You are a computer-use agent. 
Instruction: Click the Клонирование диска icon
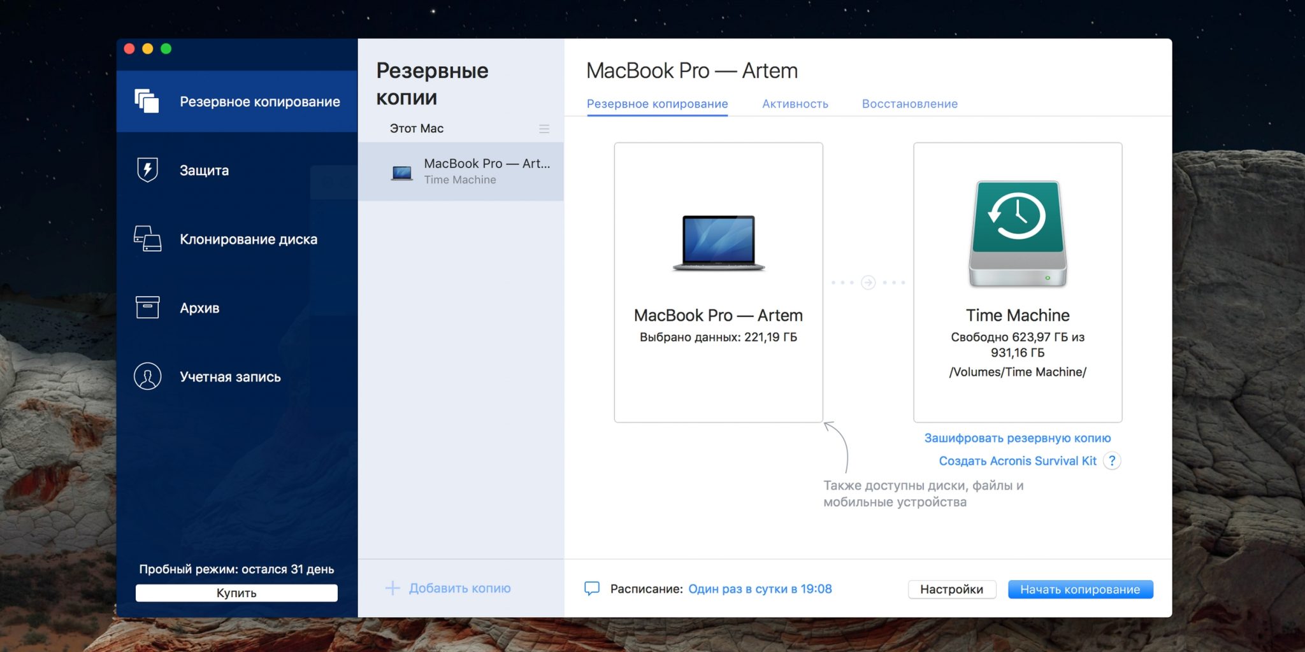(x=147, y=239)
